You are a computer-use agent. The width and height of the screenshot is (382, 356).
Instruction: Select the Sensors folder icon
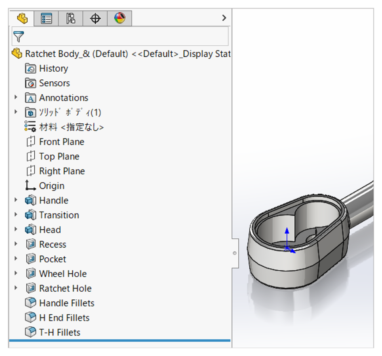31,83
